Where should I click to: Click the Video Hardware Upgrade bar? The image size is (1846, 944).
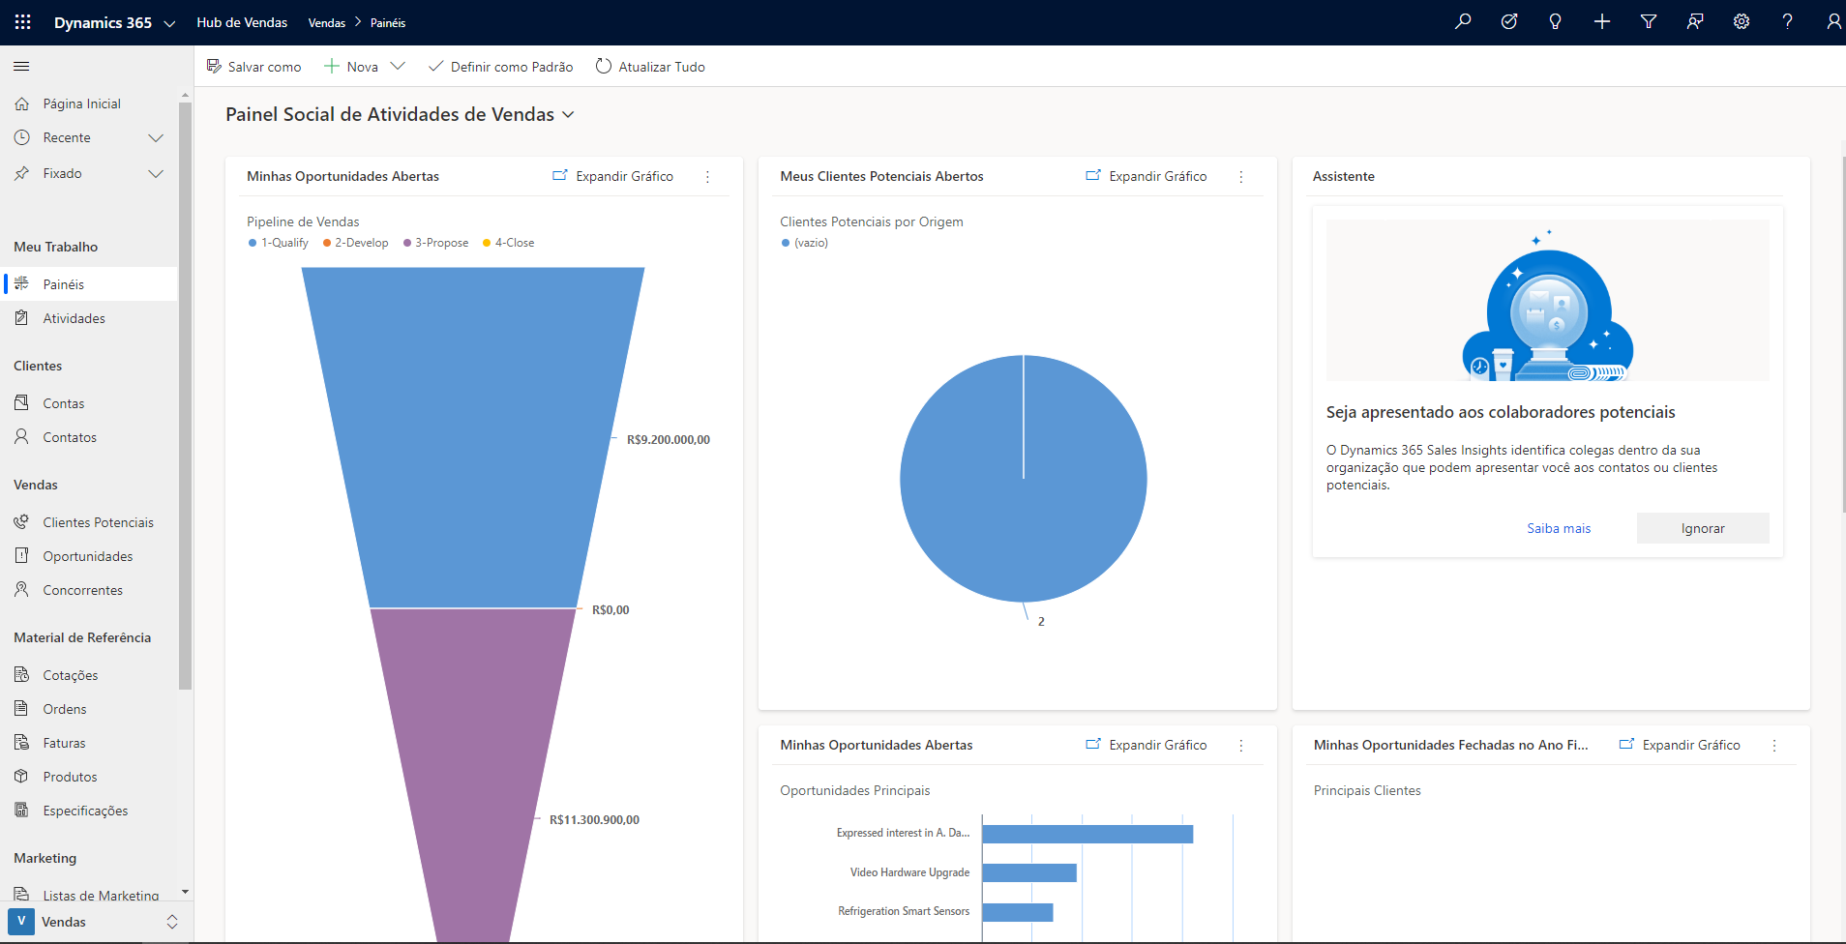tap(1029, 872)
